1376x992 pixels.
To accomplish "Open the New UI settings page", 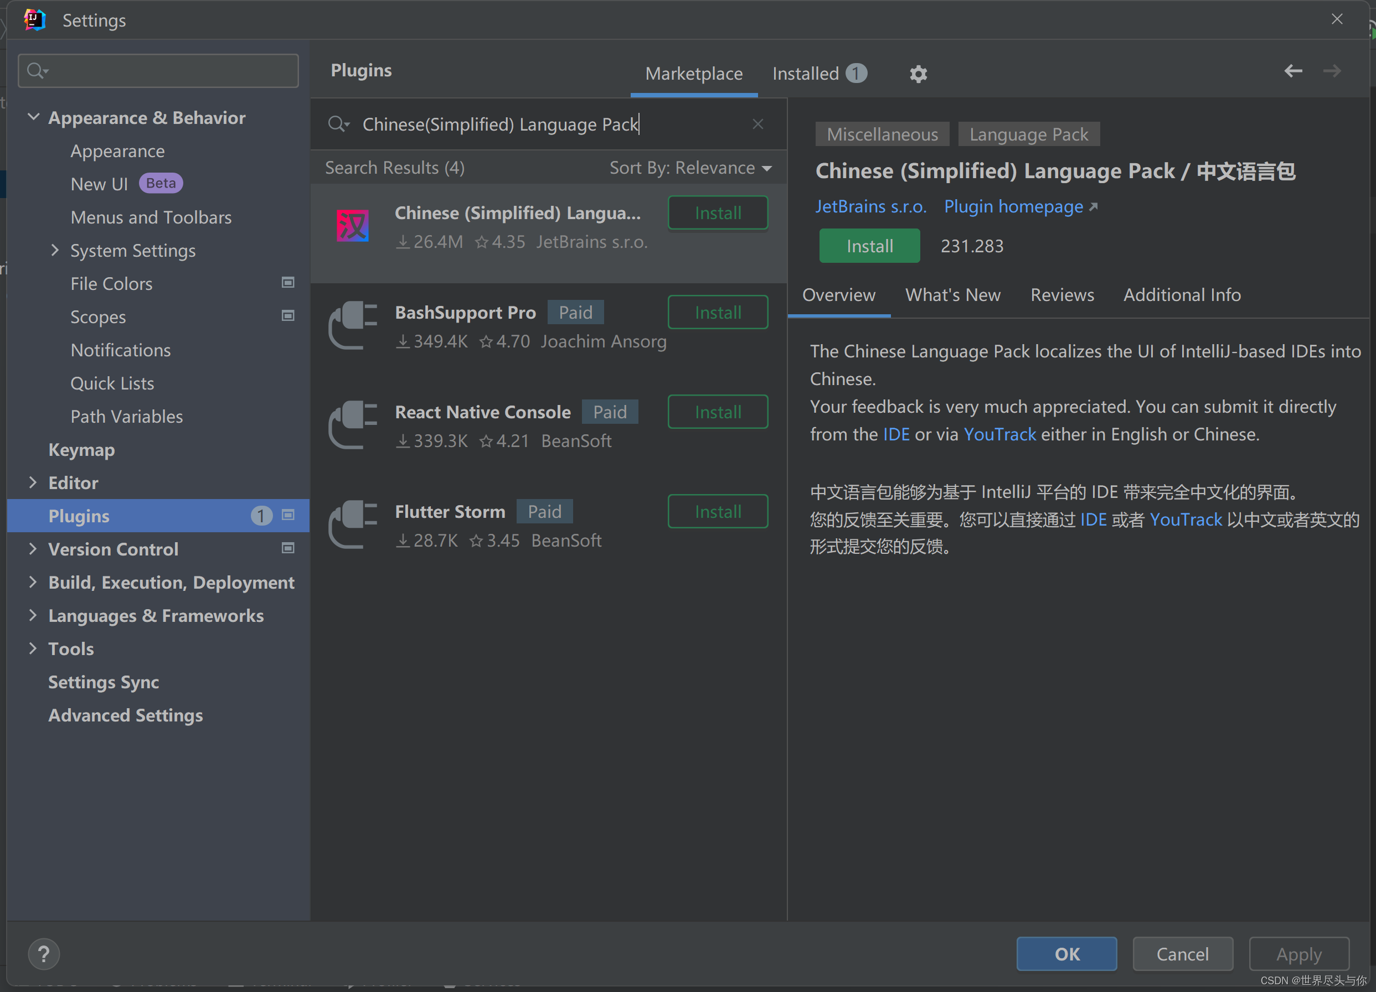I will pyautogui.click(x=100, y=184).
